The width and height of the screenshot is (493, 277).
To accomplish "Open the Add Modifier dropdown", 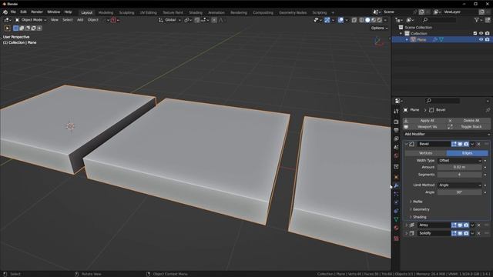I will pyautogui.click(x=447, y=134).
